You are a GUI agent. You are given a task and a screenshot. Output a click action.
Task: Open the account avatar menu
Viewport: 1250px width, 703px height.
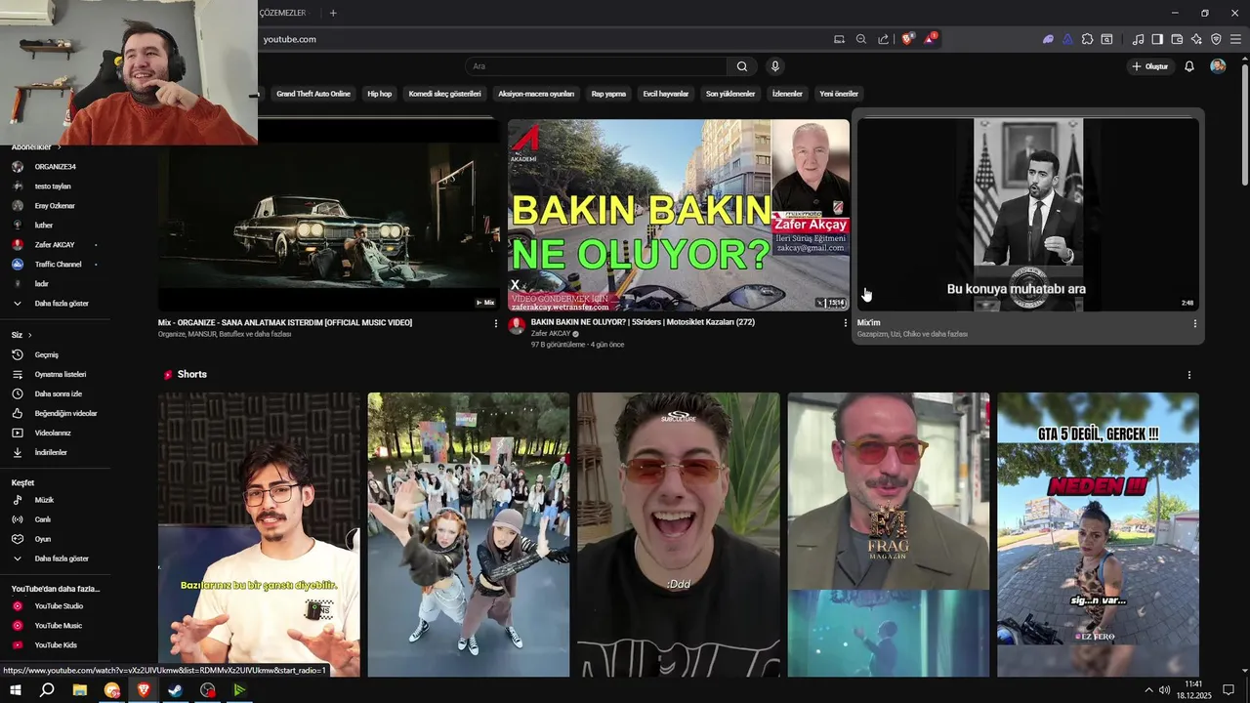(1218, 66)
